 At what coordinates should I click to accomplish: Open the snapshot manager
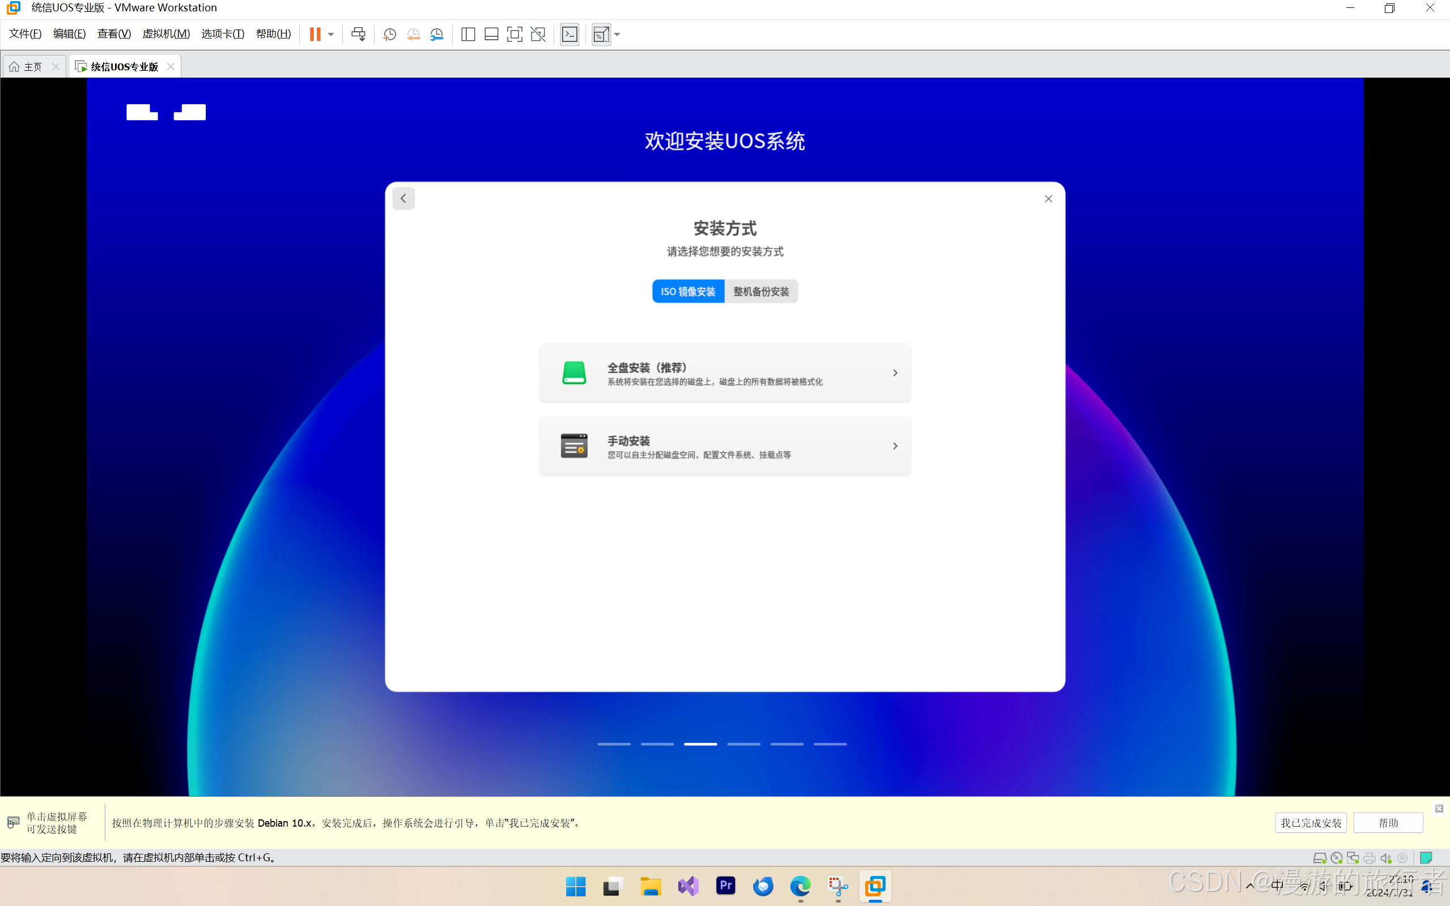[x=437, y=34]
